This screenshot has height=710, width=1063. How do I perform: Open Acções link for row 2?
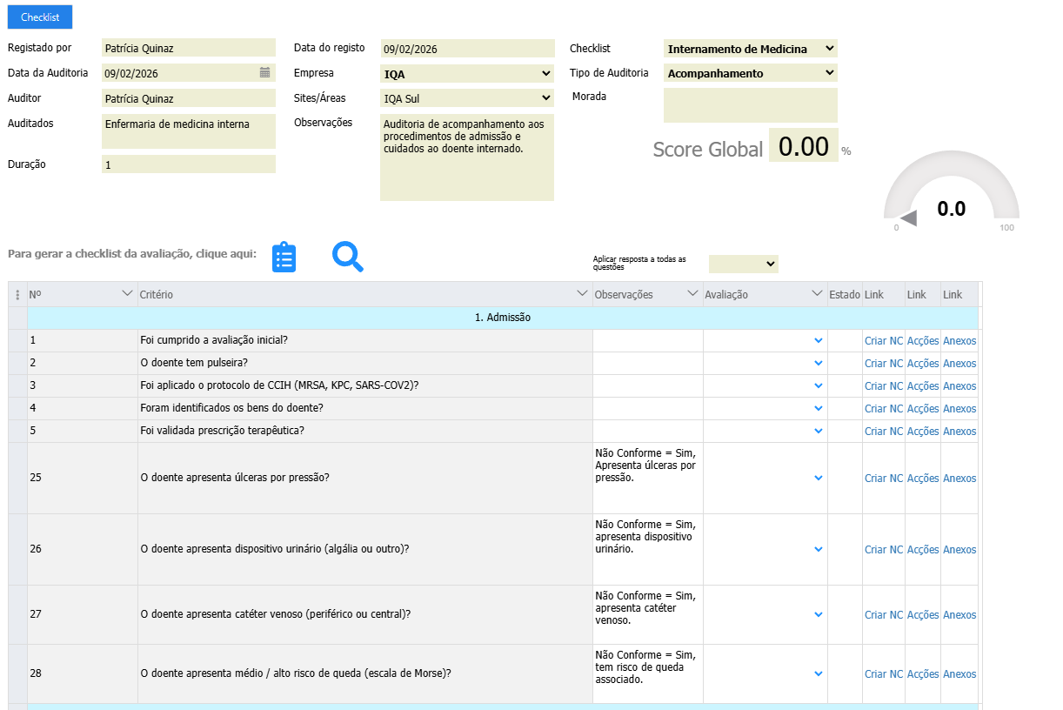[923, 364]
